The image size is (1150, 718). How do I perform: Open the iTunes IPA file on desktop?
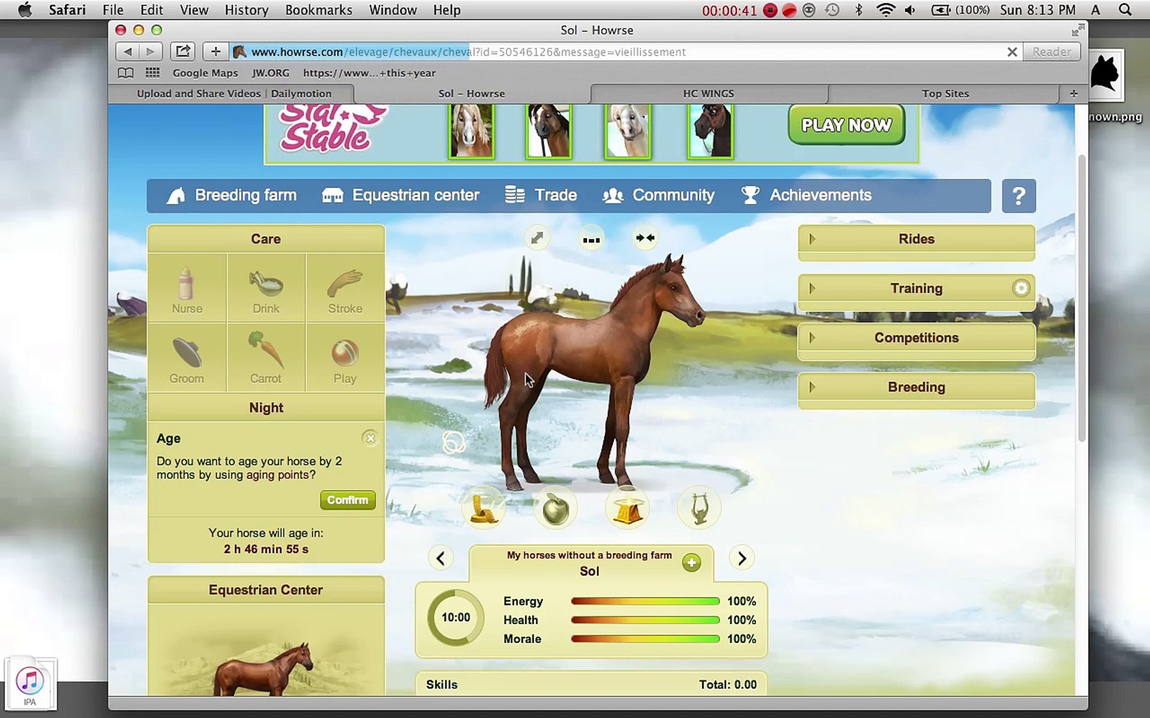(x=30, y=683)
